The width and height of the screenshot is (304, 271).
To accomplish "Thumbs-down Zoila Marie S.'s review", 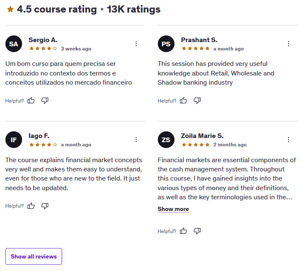I will point(197,231).
